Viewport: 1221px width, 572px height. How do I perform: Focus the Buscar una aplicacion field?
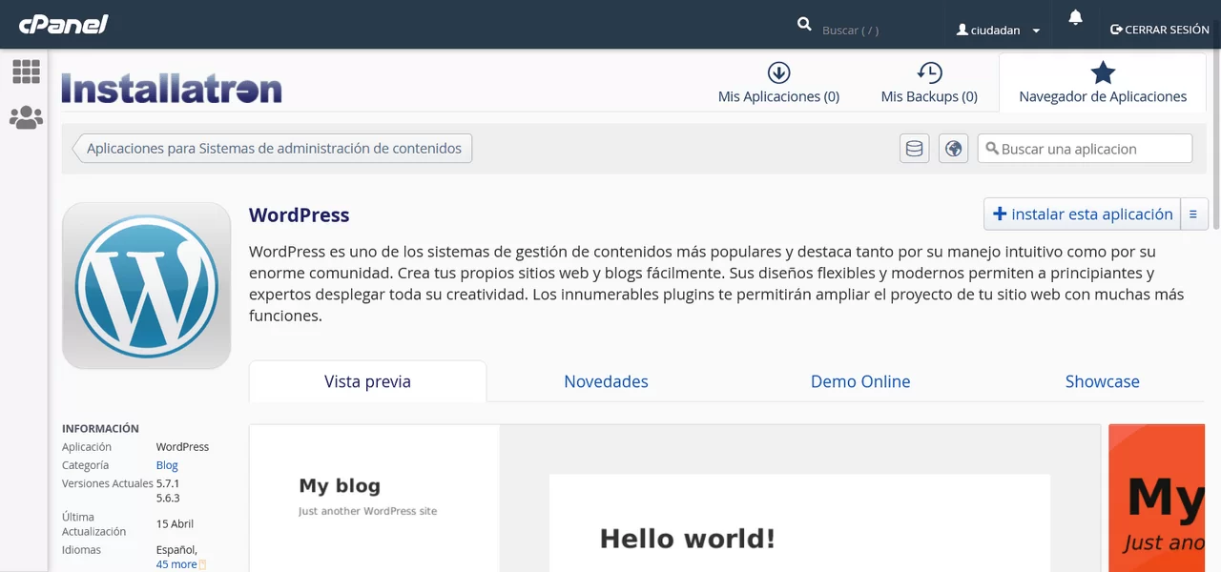tap(1085, 149)
